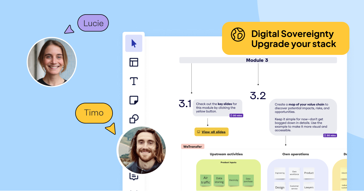Open the comment tool in toolbar
The width and height of the screenshot is (364, 191).
[x=134, y=176]
